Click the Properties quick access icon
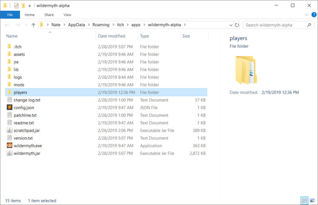 (16, 6)
